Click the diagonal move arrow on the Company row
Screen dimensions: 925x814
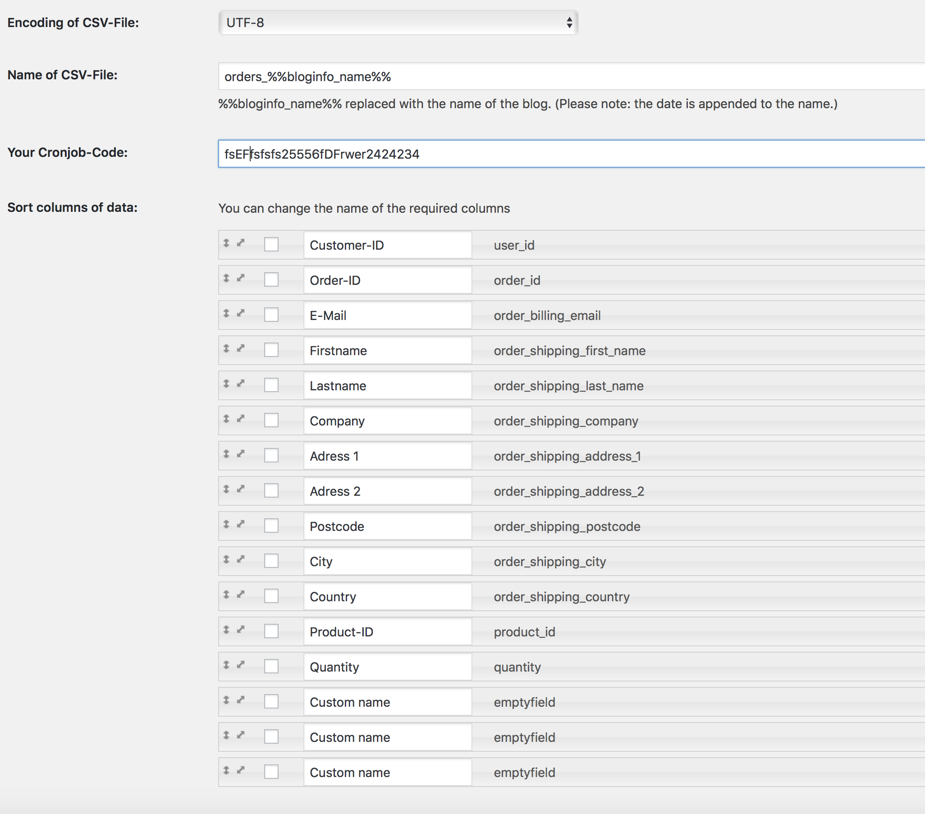click(x=241, y=418)
